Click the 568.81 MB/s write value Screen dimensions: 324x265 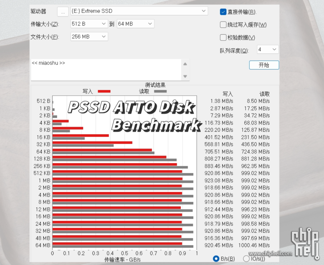(x=219, y=144)
